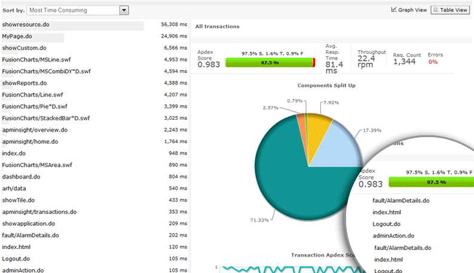Click the Apdex Score 0.983 value
Image resolution: width=474 pixels, height=273 pixels.
tap(209, 64)
